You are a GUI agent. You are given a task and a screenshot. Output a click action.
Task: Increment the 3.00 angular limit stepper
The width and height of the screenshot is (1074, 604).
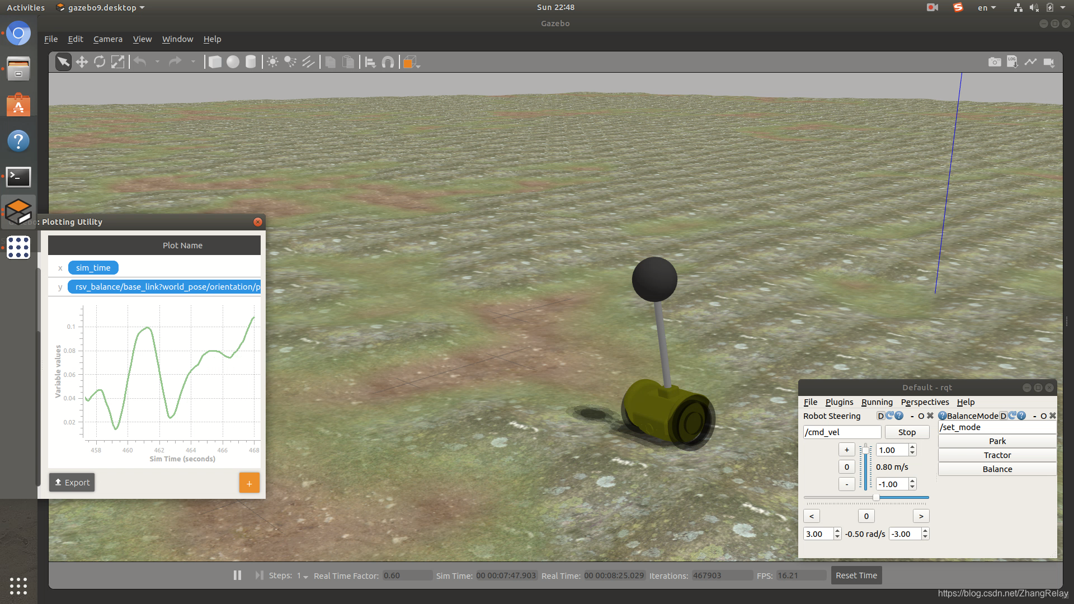click(837, 531)
